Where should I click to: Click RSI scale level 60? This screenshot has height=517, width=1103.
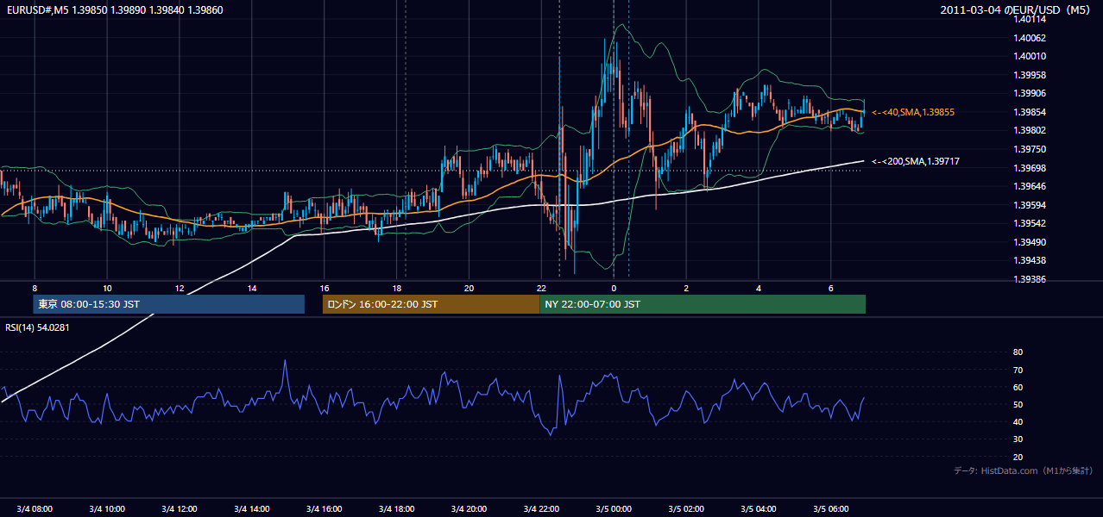(1018, 387)
